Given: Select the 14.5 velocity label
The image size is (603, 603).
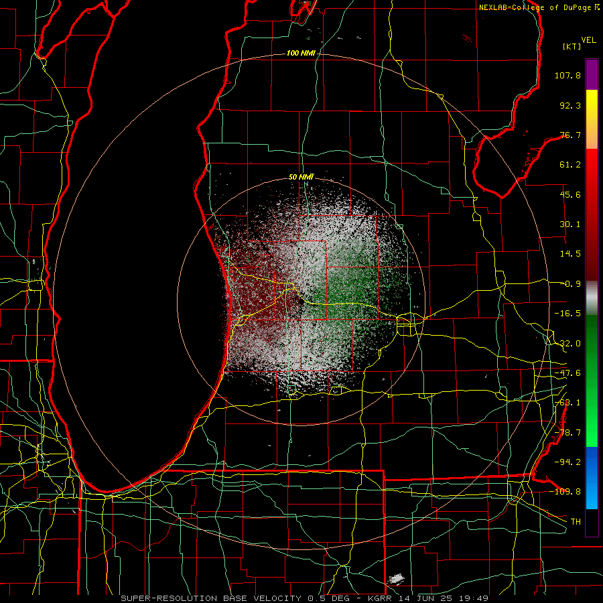Looking at the screenshot, I should click(570, 254).
